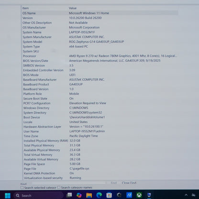Image resolution: width=199 pixels, height=199 pixels.
Task: Open the Microsoft Store taskbar icon
Action: pos(109,195)
